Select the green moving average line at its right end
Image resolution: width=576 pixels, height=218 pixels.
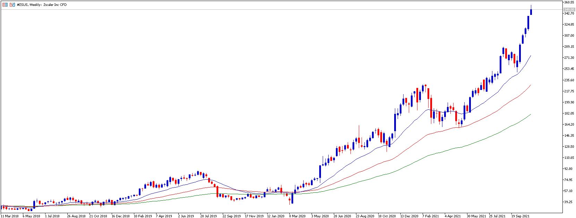coord(531,115)
